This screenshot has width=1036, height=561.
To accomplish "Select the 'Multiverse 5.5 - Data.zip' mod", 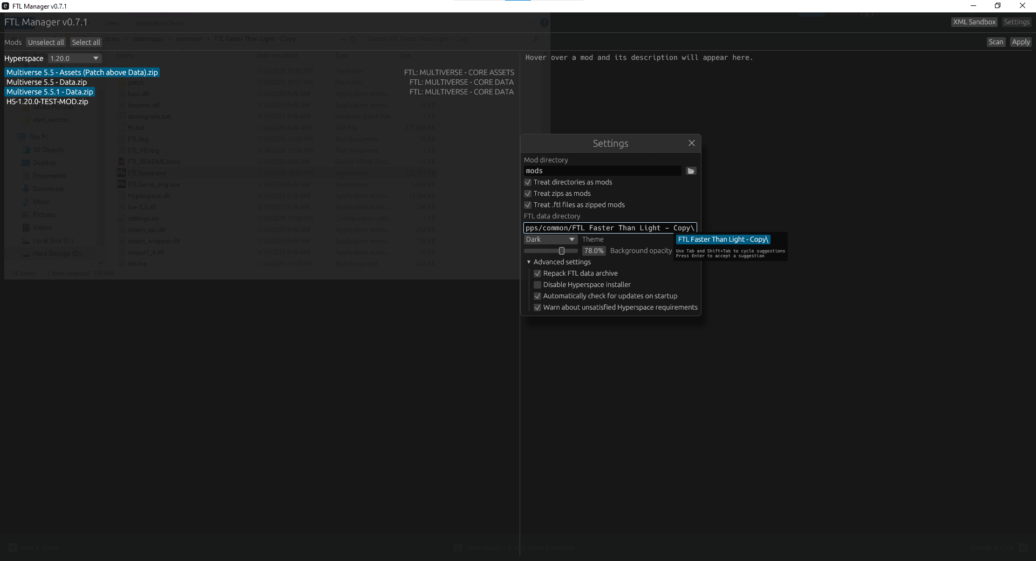I will tap(46, 82).
